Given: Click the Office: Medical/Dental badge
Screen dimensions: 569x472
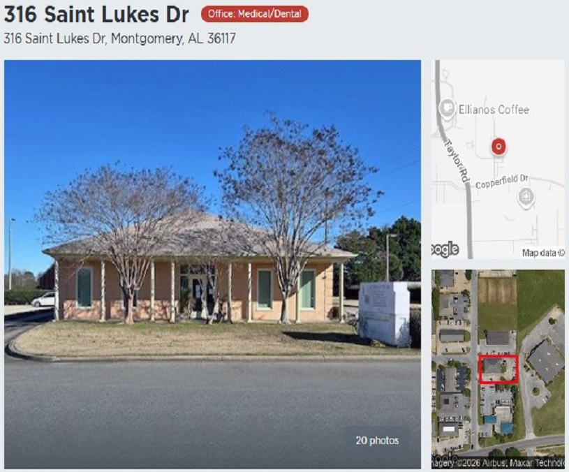Looking at the screenshot, I should pos(255,14).
